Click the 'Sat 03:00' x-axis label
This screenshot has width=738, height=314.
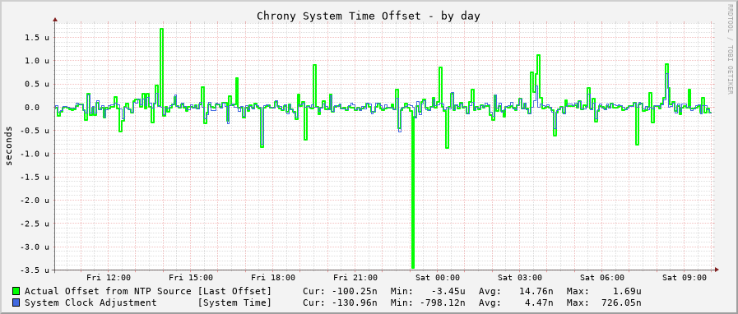pyautogui.click(x=520, y=278)
